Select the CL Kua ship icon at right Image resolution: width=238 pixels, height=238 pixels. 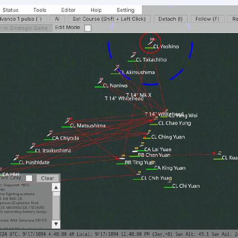pos(219,153)
